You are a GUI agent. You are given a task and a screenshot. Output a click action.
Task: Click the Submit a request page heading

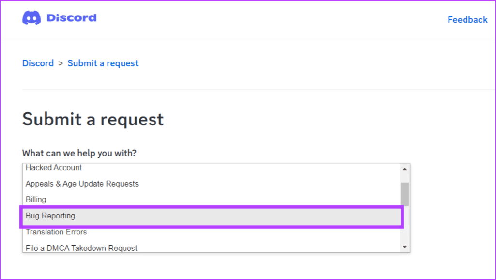point(93,119)
